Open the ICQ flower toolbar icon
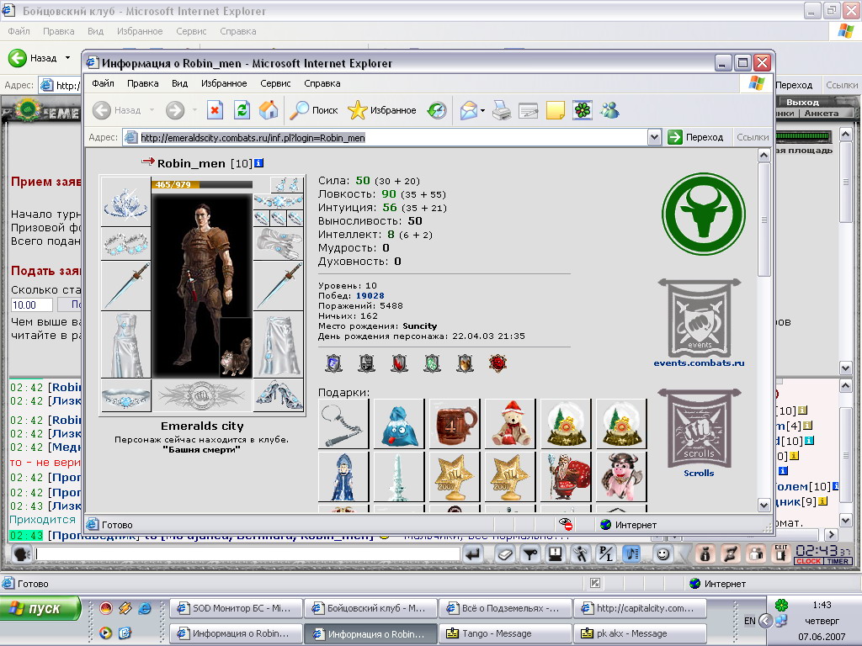The height and width of the screenshot is (646, 862). click(x=583, y=110)
